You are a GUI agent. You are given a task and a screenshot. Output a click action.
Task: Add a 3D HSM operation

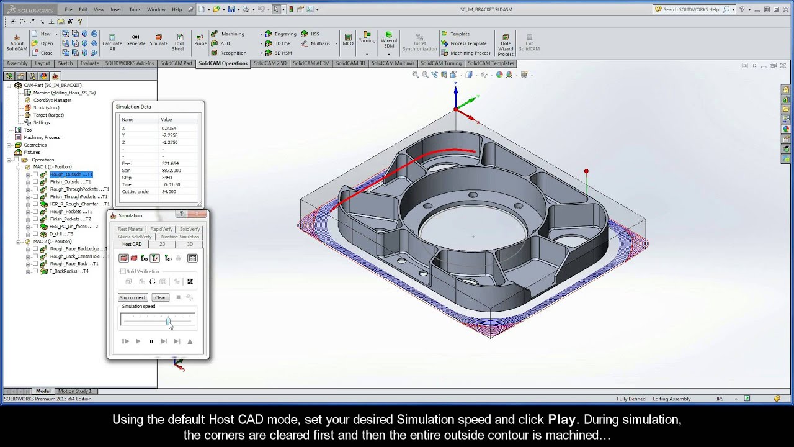pos(279,53)
